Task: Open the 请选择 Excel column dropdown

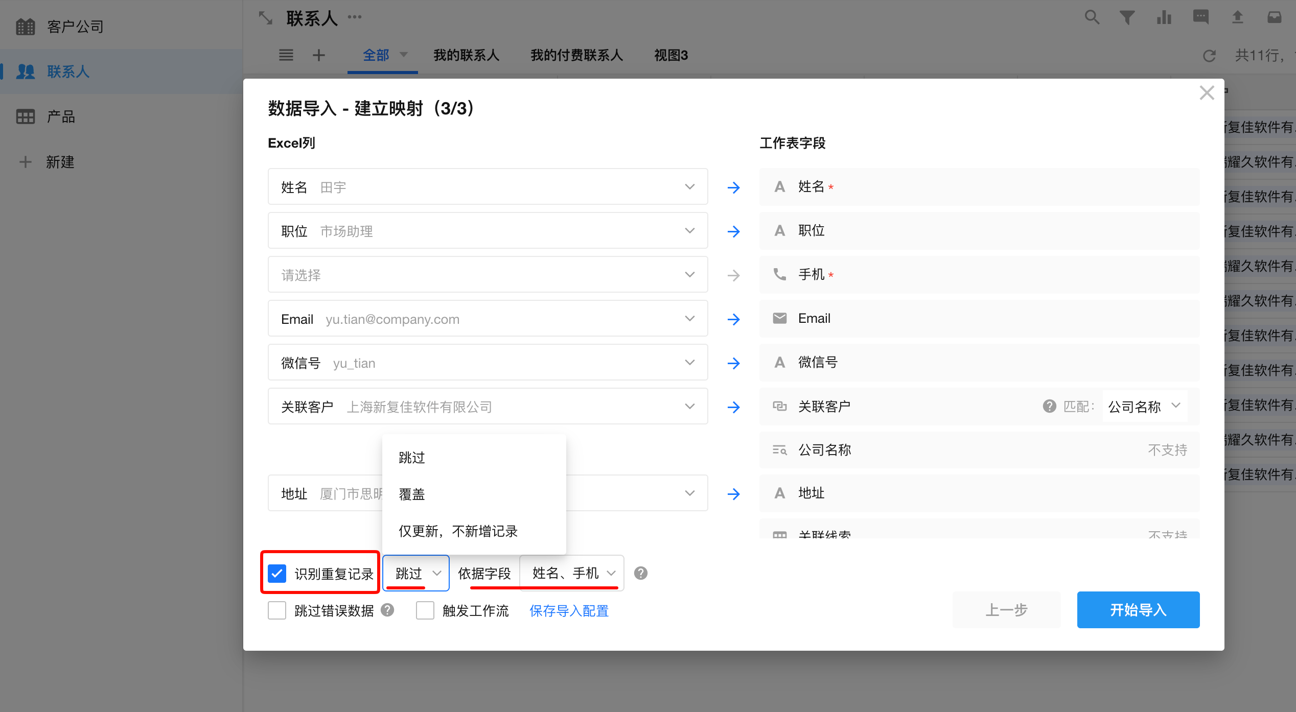Action: 488,275
